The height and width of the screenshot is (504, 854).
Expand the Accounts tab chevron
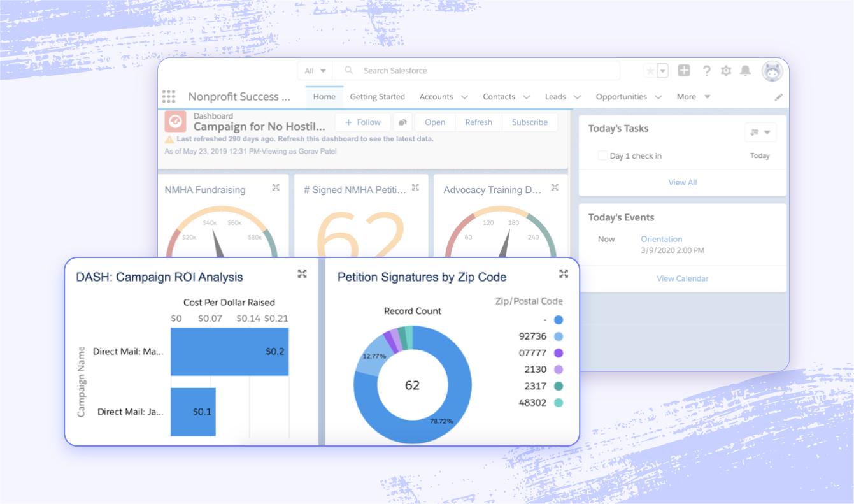click(464, 97)
